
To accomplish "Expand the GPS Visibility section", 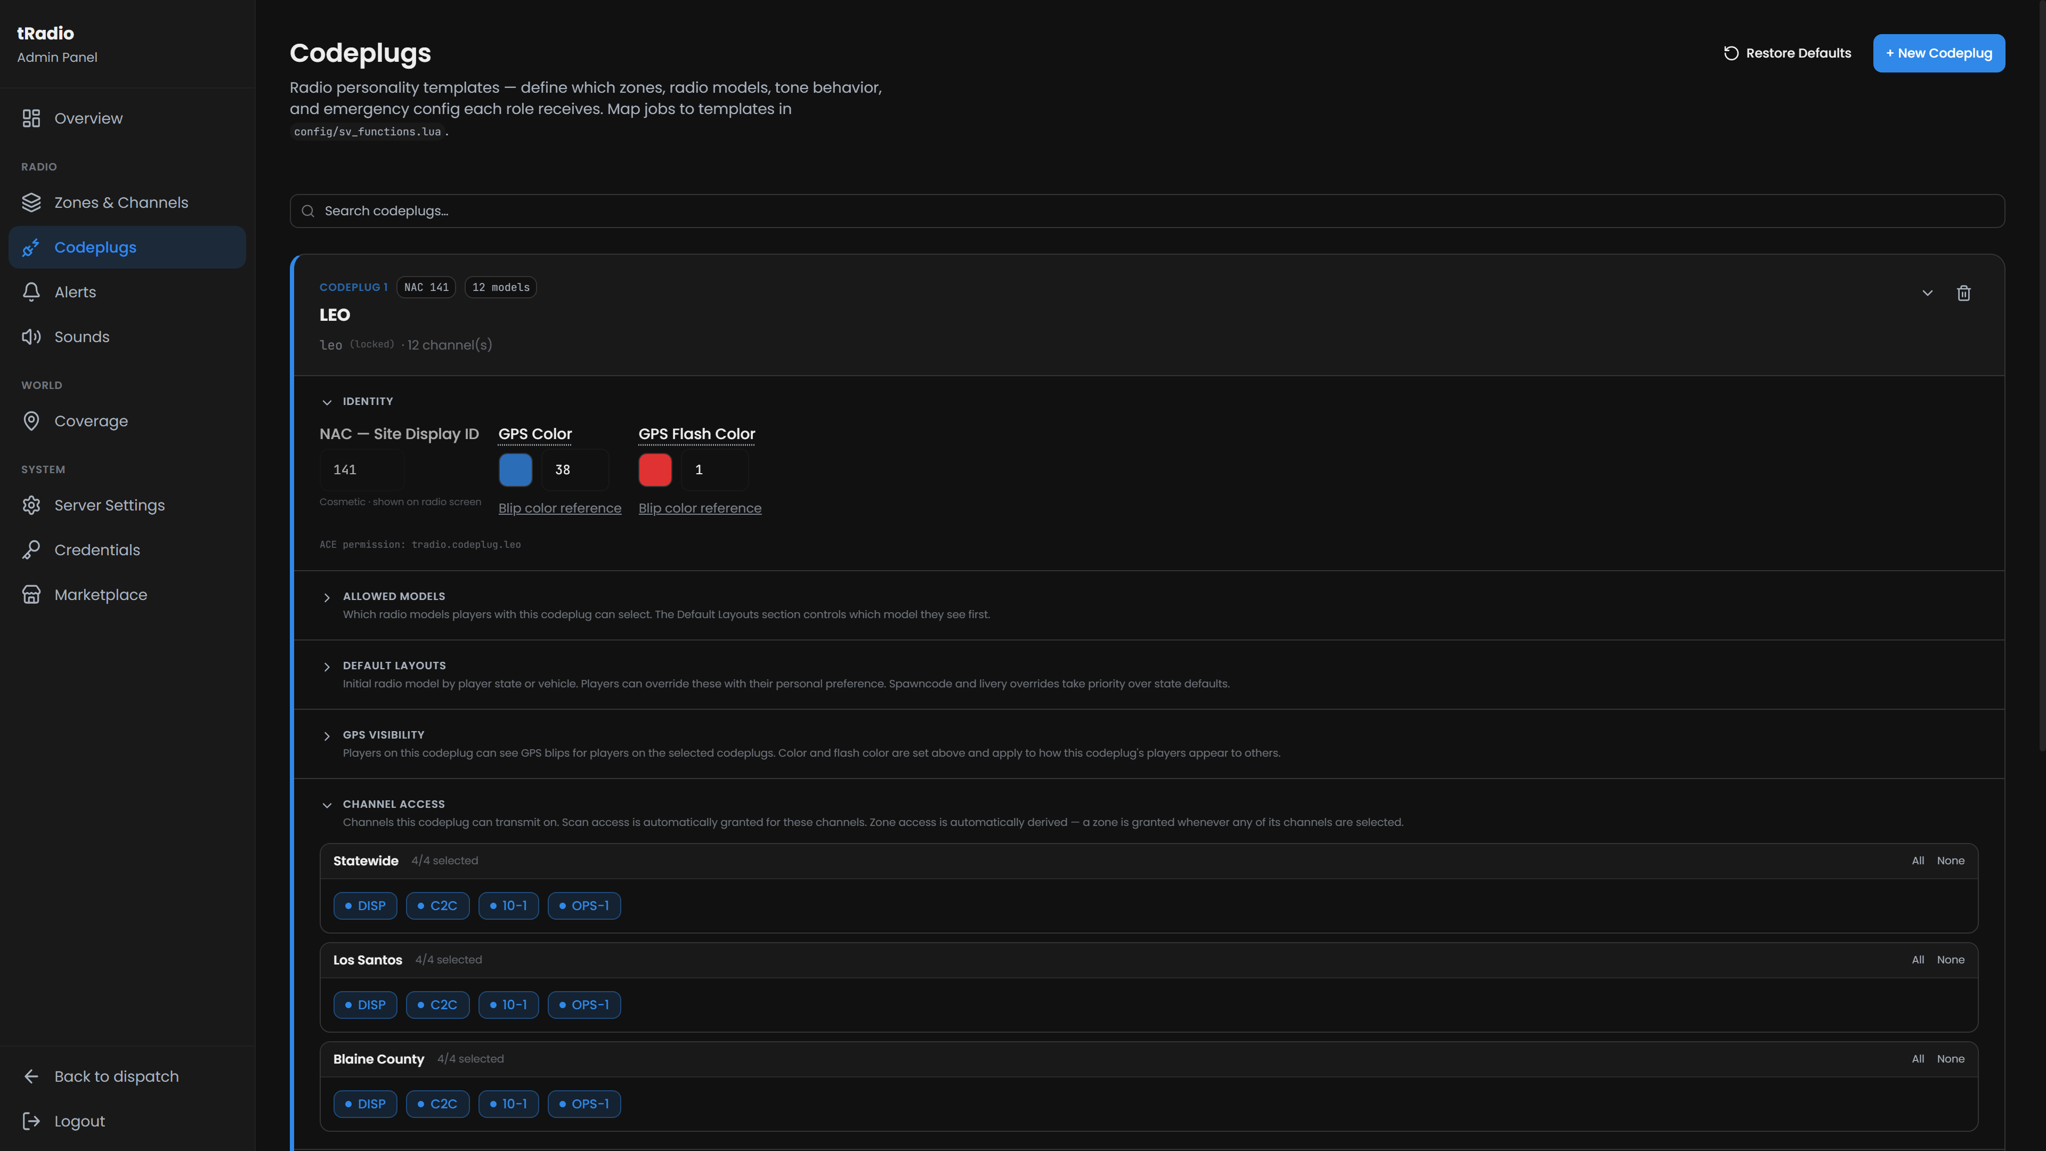I will (327, 735).
